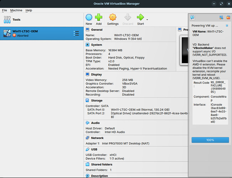Click 'Win11-LTSC-OEM.vdi (Normal, 130.24 GB)' disk entry
The image size is (232, 178).
click(x=140, y=110)
